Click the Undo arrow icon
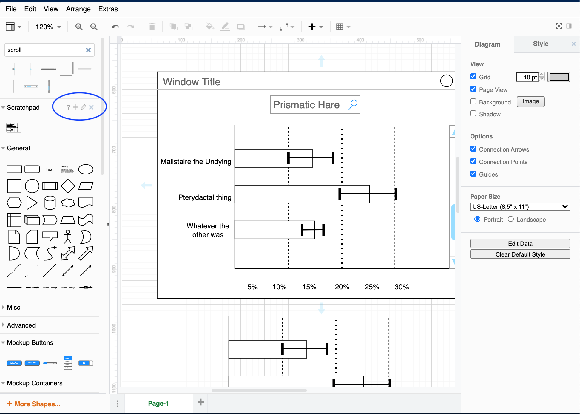The height and width of the screenshot is (414, 580). click(x=115, y=27)
